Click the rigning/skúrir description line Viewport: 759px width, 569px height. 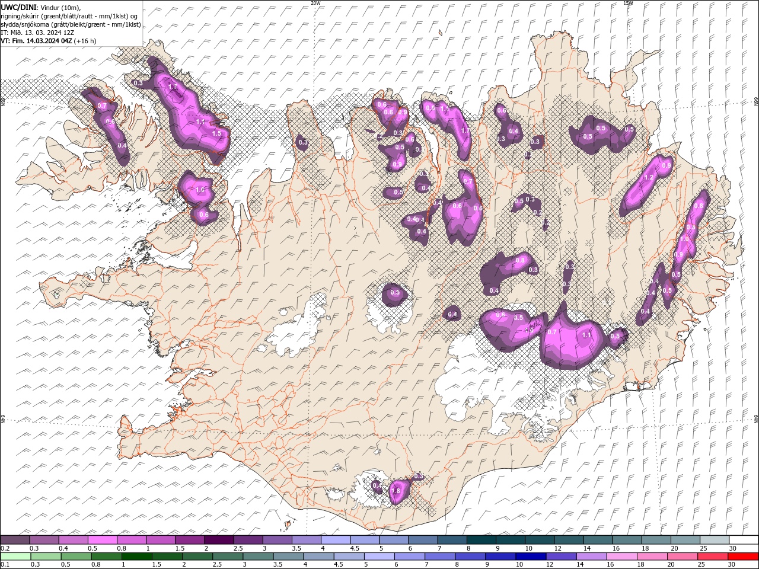click(69, 15)
